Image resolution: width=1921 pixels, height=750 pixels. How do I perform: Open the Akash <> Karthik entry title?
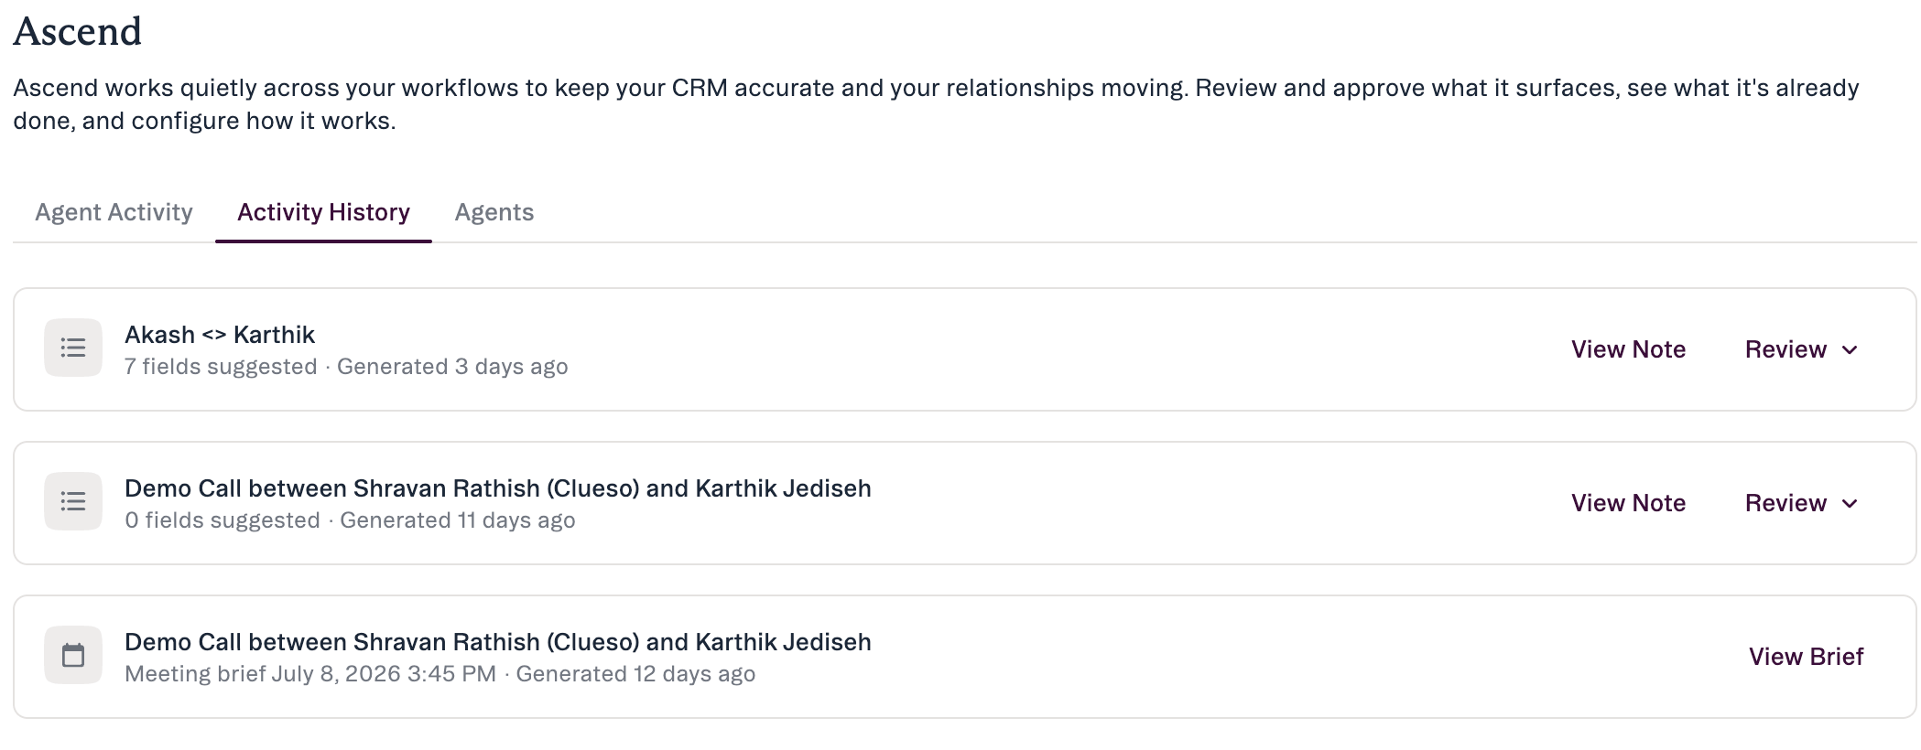[220, 335]
